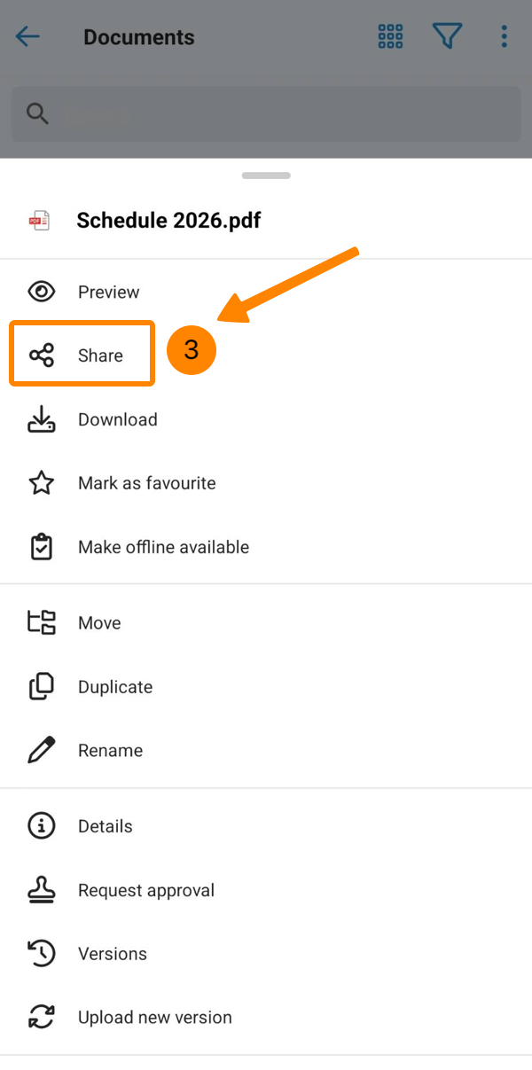
Task: Tap Request approval stamp icon
Action: pos(42,890)
